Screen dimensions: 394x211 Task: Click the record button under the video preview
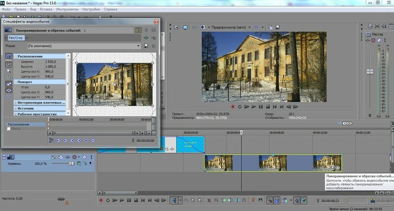(x=232, y=106)
